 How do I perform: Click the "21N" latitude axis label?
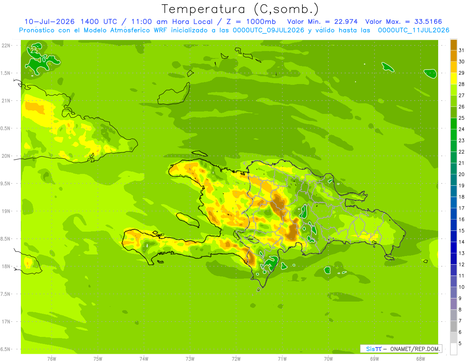(x=6, y=101)
